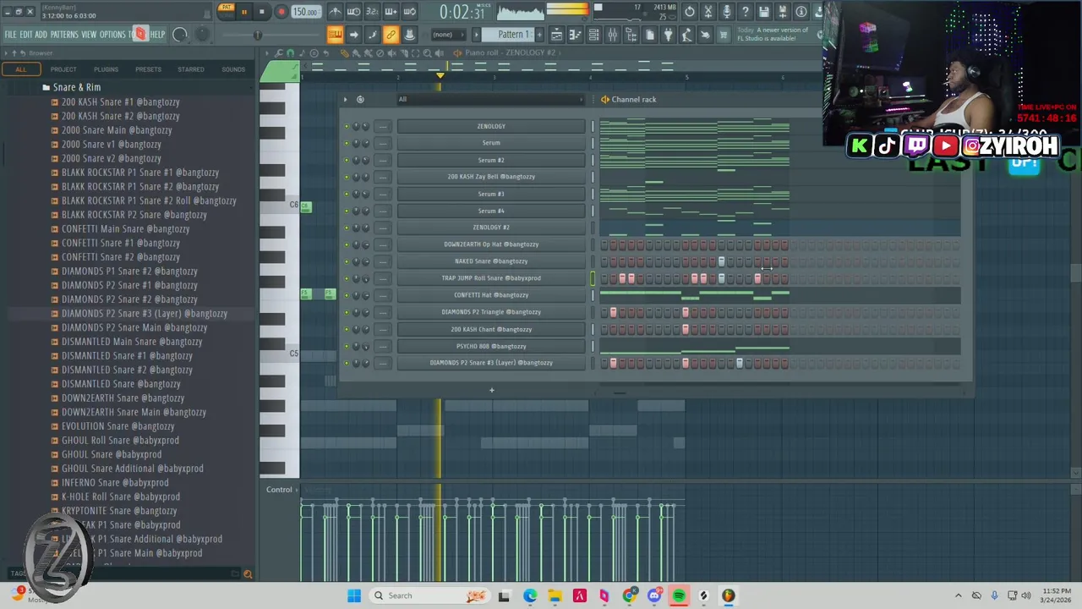Open Windows Start menu
1082x609 pixels.
click(x=354, y=595)
